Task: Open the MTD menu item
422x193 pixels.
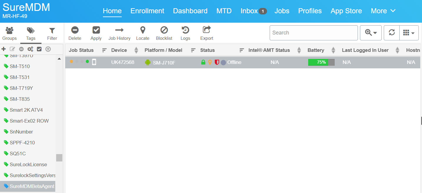Action: 224,11
